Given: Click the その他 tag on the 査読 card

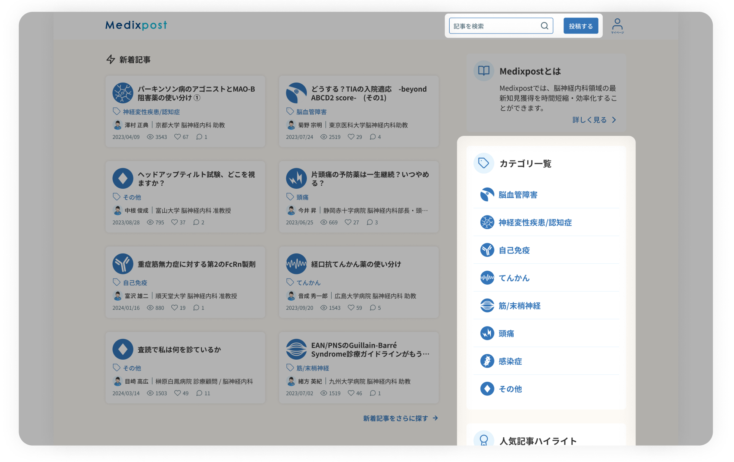Looking at the screenshot, I should (132, 368).
